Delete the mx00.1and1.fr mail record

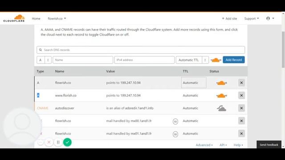click(241, 121)
